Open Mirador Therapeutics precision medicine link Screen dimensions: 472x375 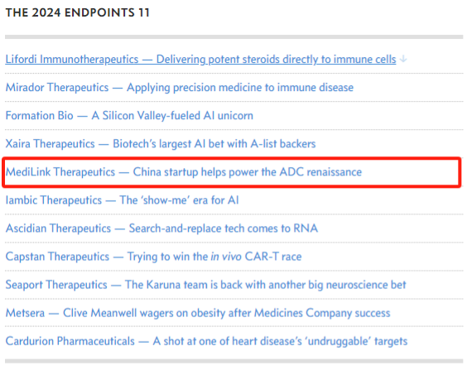pos(180,88)
